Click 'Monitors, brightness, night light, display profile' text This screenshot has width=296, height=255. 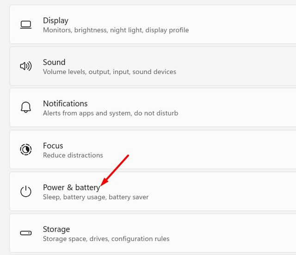(116, 30)
